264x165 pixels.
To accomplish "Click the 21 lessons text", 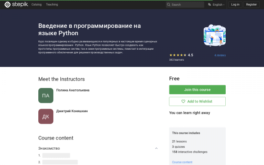I will pyautogui.click(x=180, y=141).
